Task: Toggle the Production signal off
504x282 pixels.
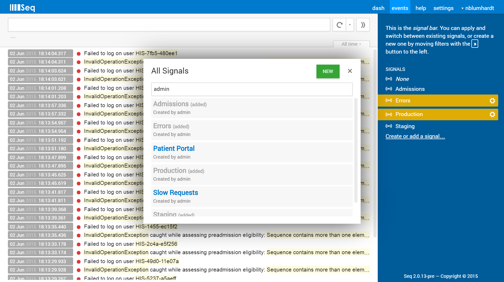Action: tap(409, 114)
